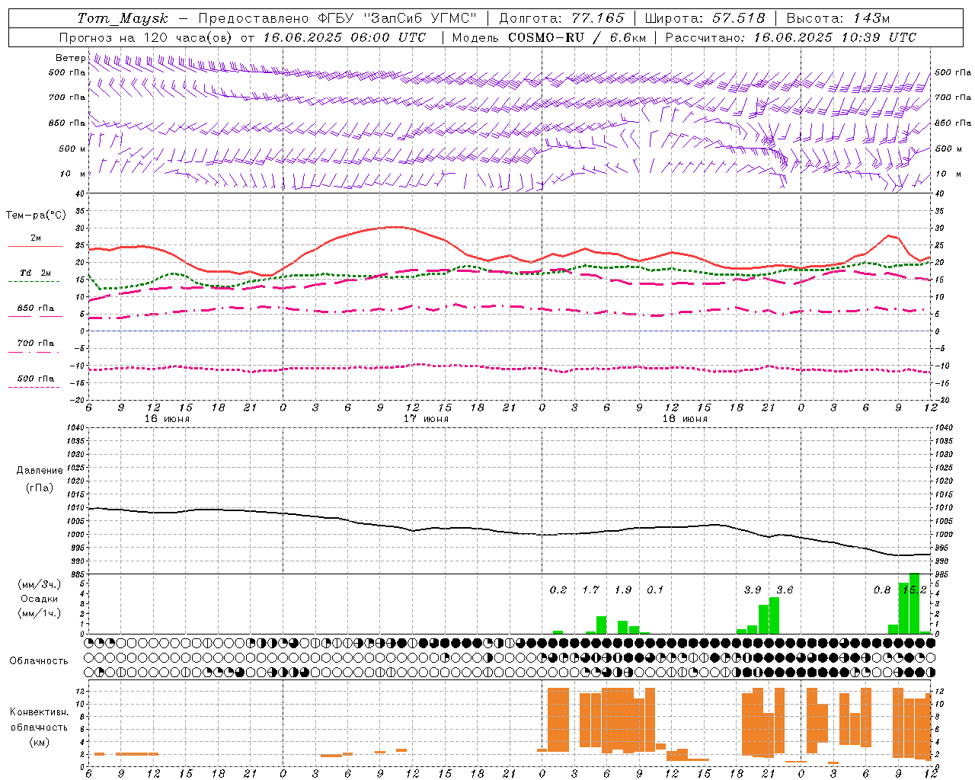Click the 10 м wind level label on left
Screen dimensions: 975x780
point(73,174)
